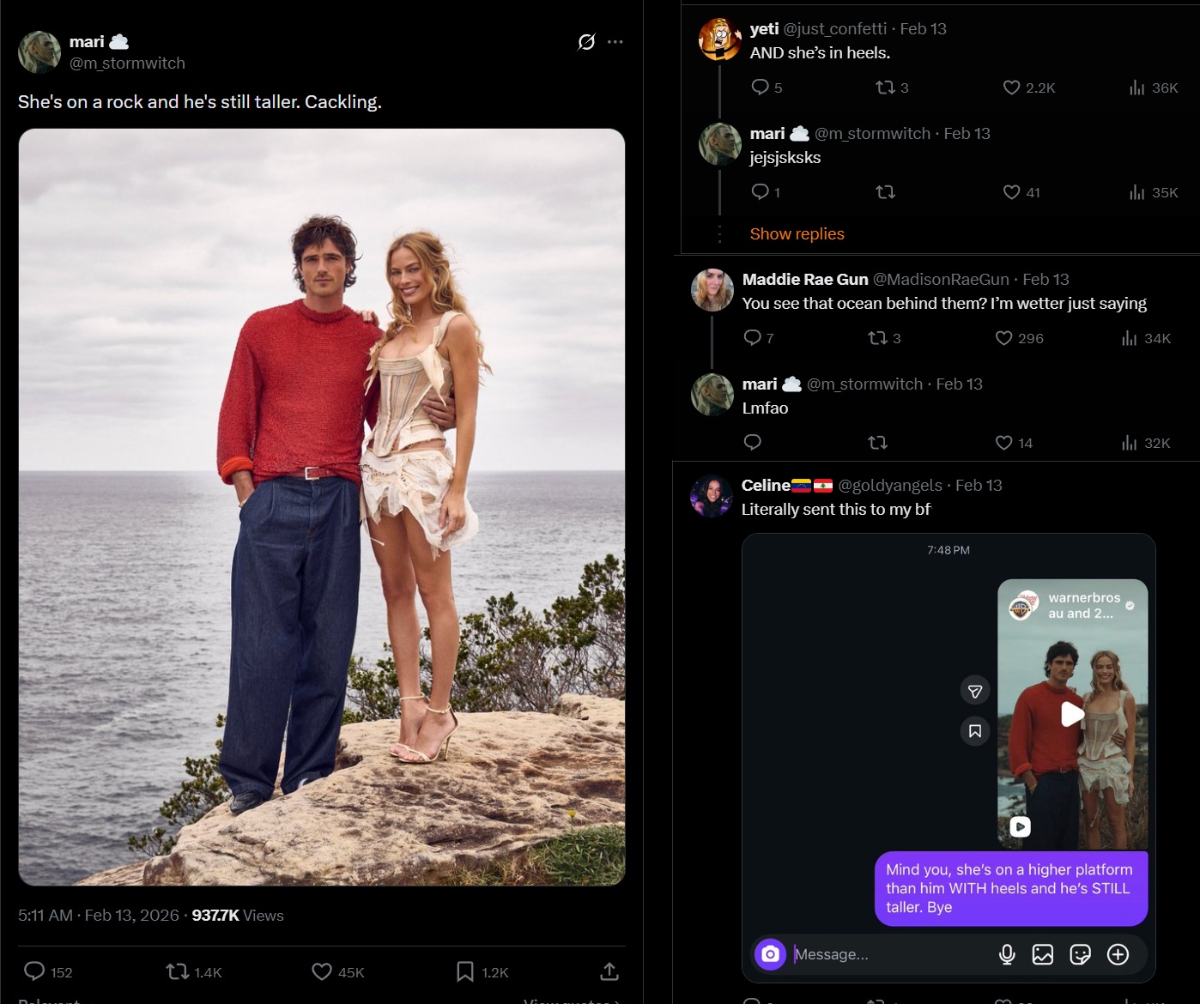
Task: Click the save bookmark icon beside the reel
Action: click(975, 731)
